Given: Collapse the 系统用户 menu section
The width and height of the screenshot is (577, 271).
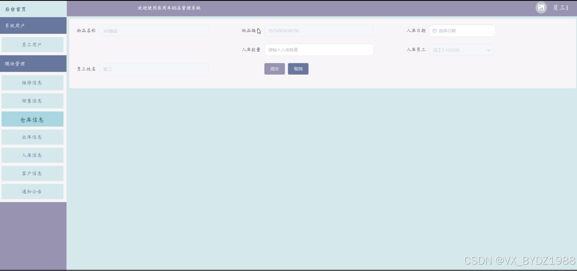Looking at the screenshot, I should coord(33,26).
